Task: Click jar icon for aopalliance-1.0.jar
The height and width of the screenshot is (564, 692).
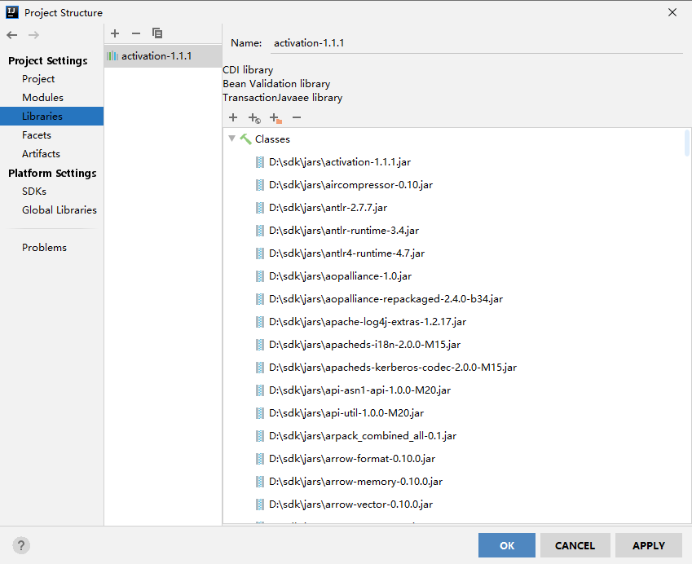Action: click(260, 276)
